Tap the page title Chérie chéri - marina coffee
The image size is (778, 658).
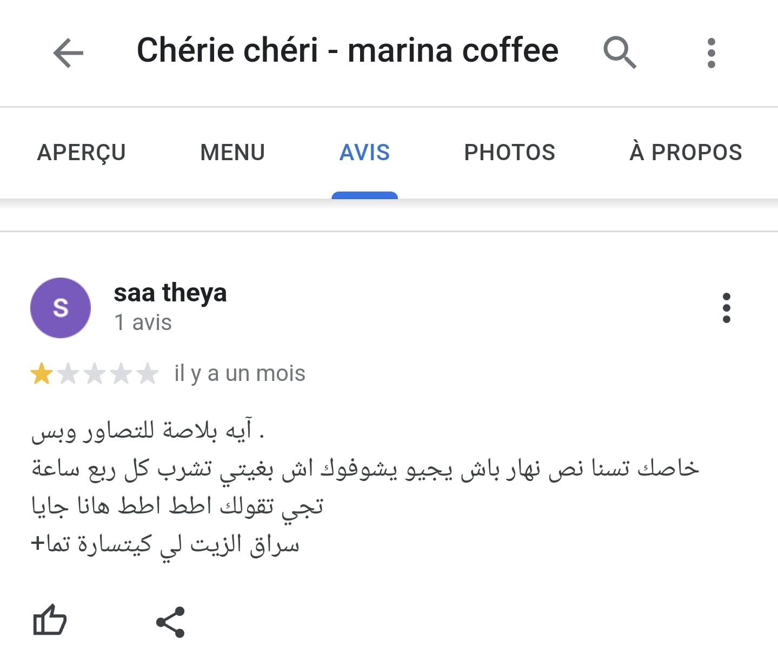coord(347,50)
